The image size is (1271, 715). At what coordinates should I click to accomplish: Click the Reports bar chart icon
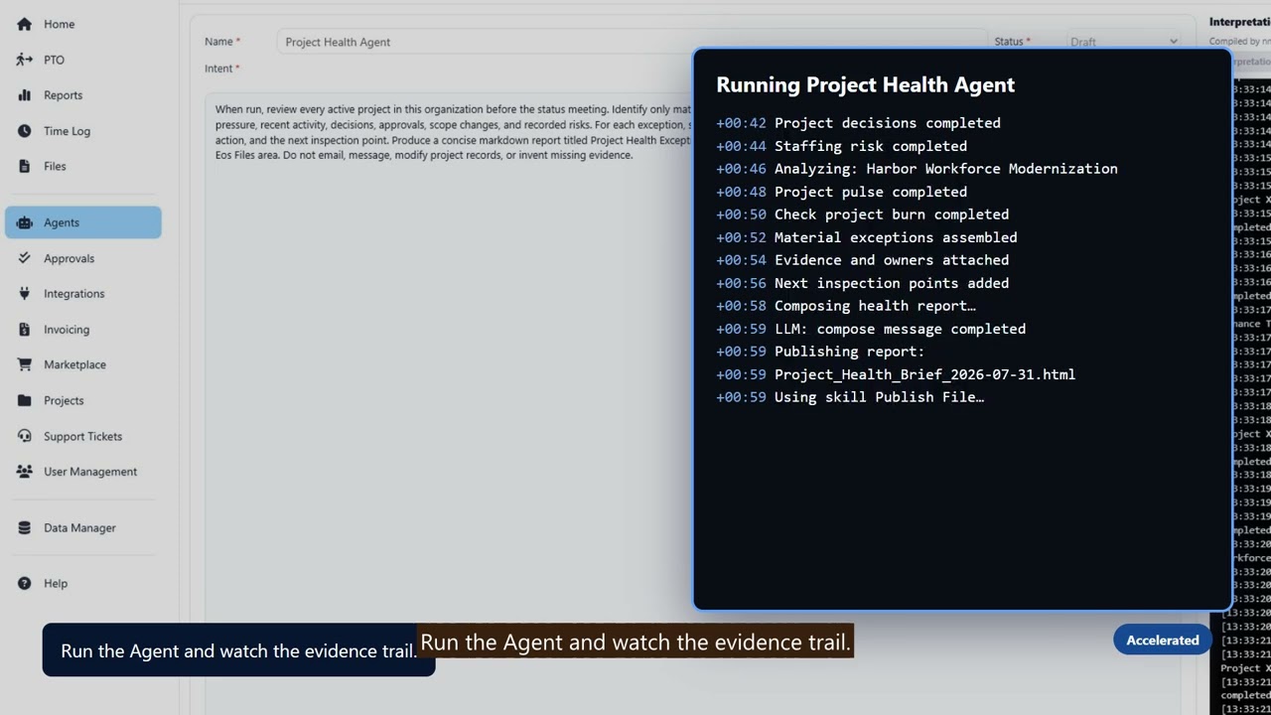pos(24,95)
